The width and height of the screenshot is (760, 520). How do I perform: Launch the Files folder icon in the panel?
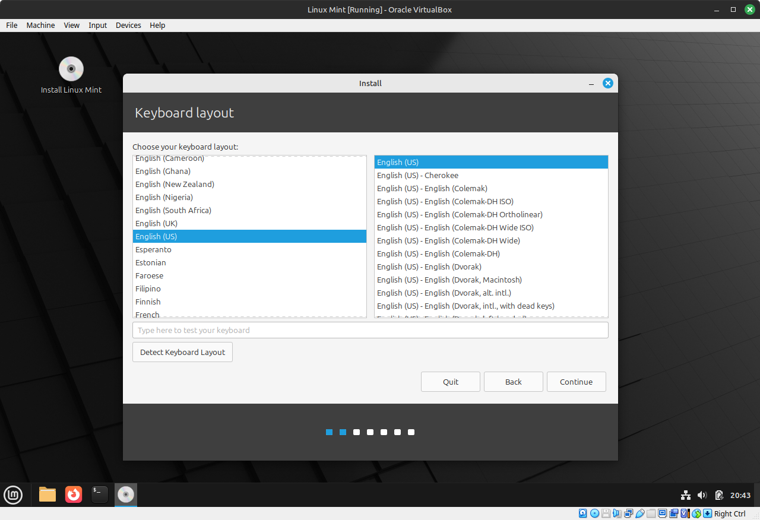(47, 494)
